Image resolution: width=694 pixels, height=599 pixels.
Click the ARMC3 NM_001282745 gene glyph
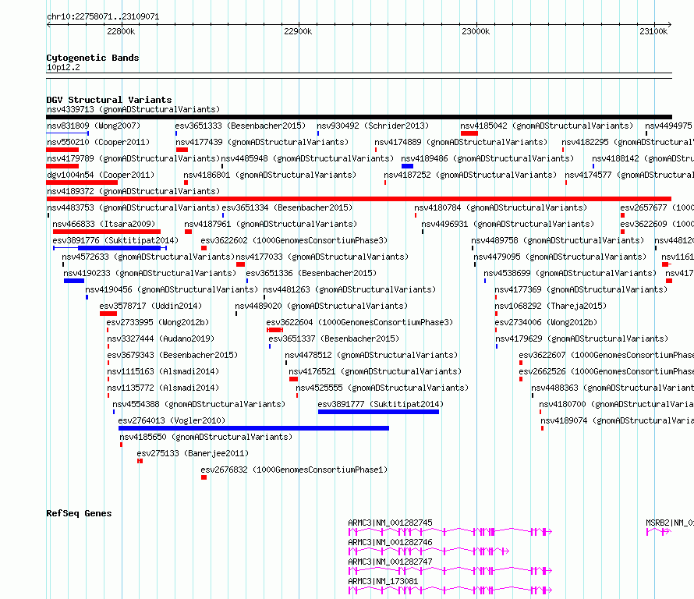pos(450,532)
